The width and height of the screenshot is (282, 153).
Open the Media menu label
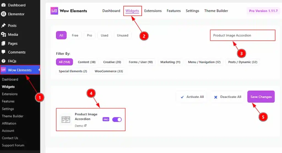click(13, 34)
